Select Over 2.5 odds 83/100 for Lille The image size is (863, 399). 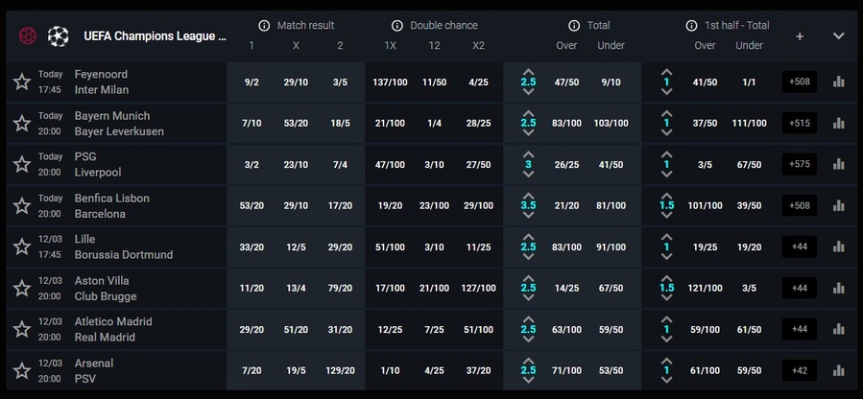pos(566,246)
